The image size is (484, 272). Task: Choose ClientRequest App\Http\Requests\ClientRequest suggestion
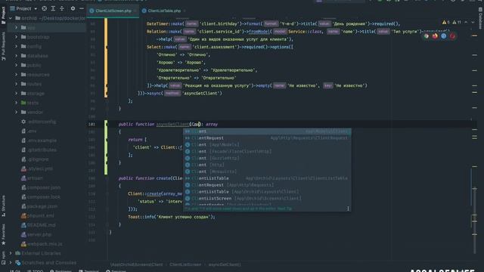[267, 138]
